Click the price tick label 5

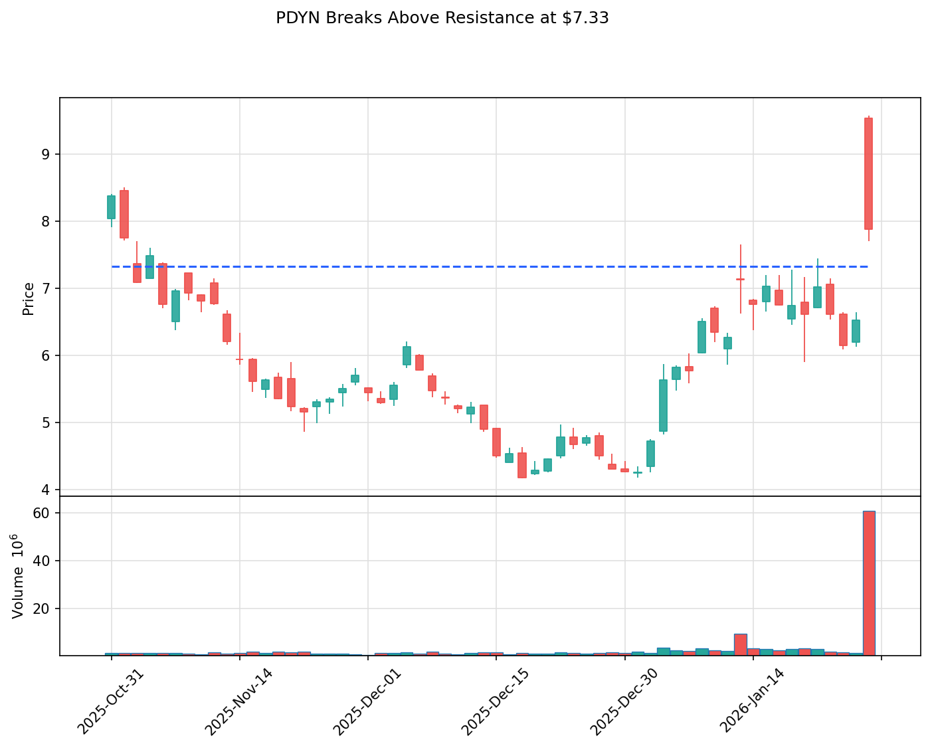[x=46, y=422]
